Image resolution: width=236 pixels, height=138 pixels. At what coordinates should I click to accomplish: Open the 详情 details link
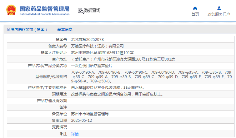click(x=75, y=134)
